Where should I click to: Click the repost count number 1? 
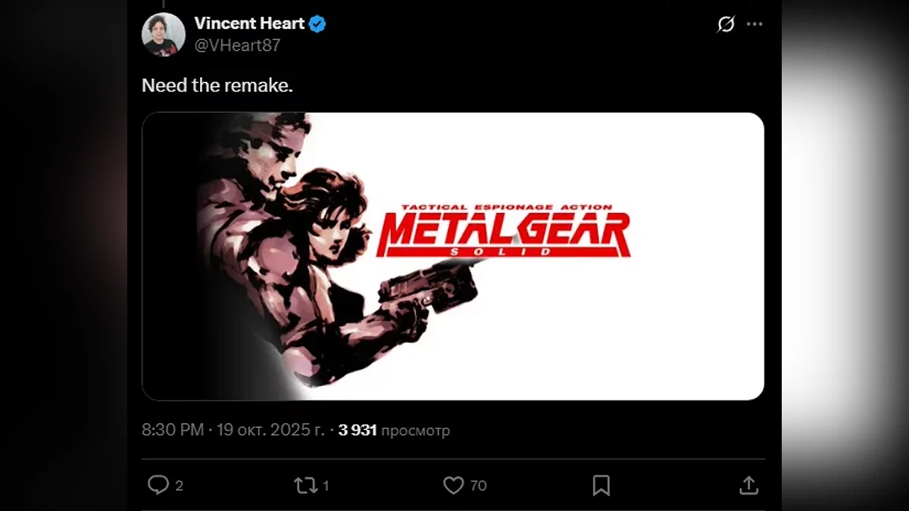326,486
